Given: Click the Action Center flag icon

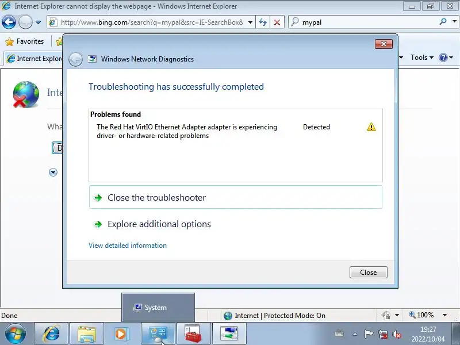Looking at the screenshot, I should pyautogui.click(x=369, y=334).
